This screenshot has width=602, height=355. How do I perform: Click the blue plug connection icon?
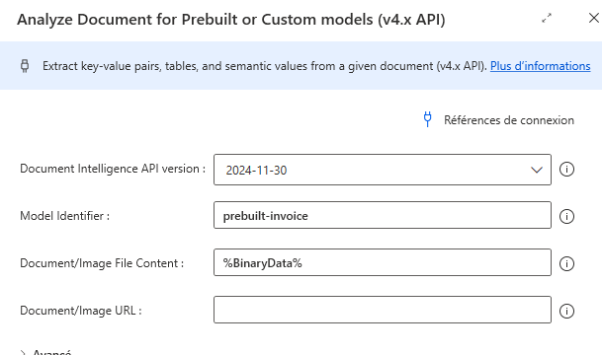pyautogui.click(x=427, y=119)
